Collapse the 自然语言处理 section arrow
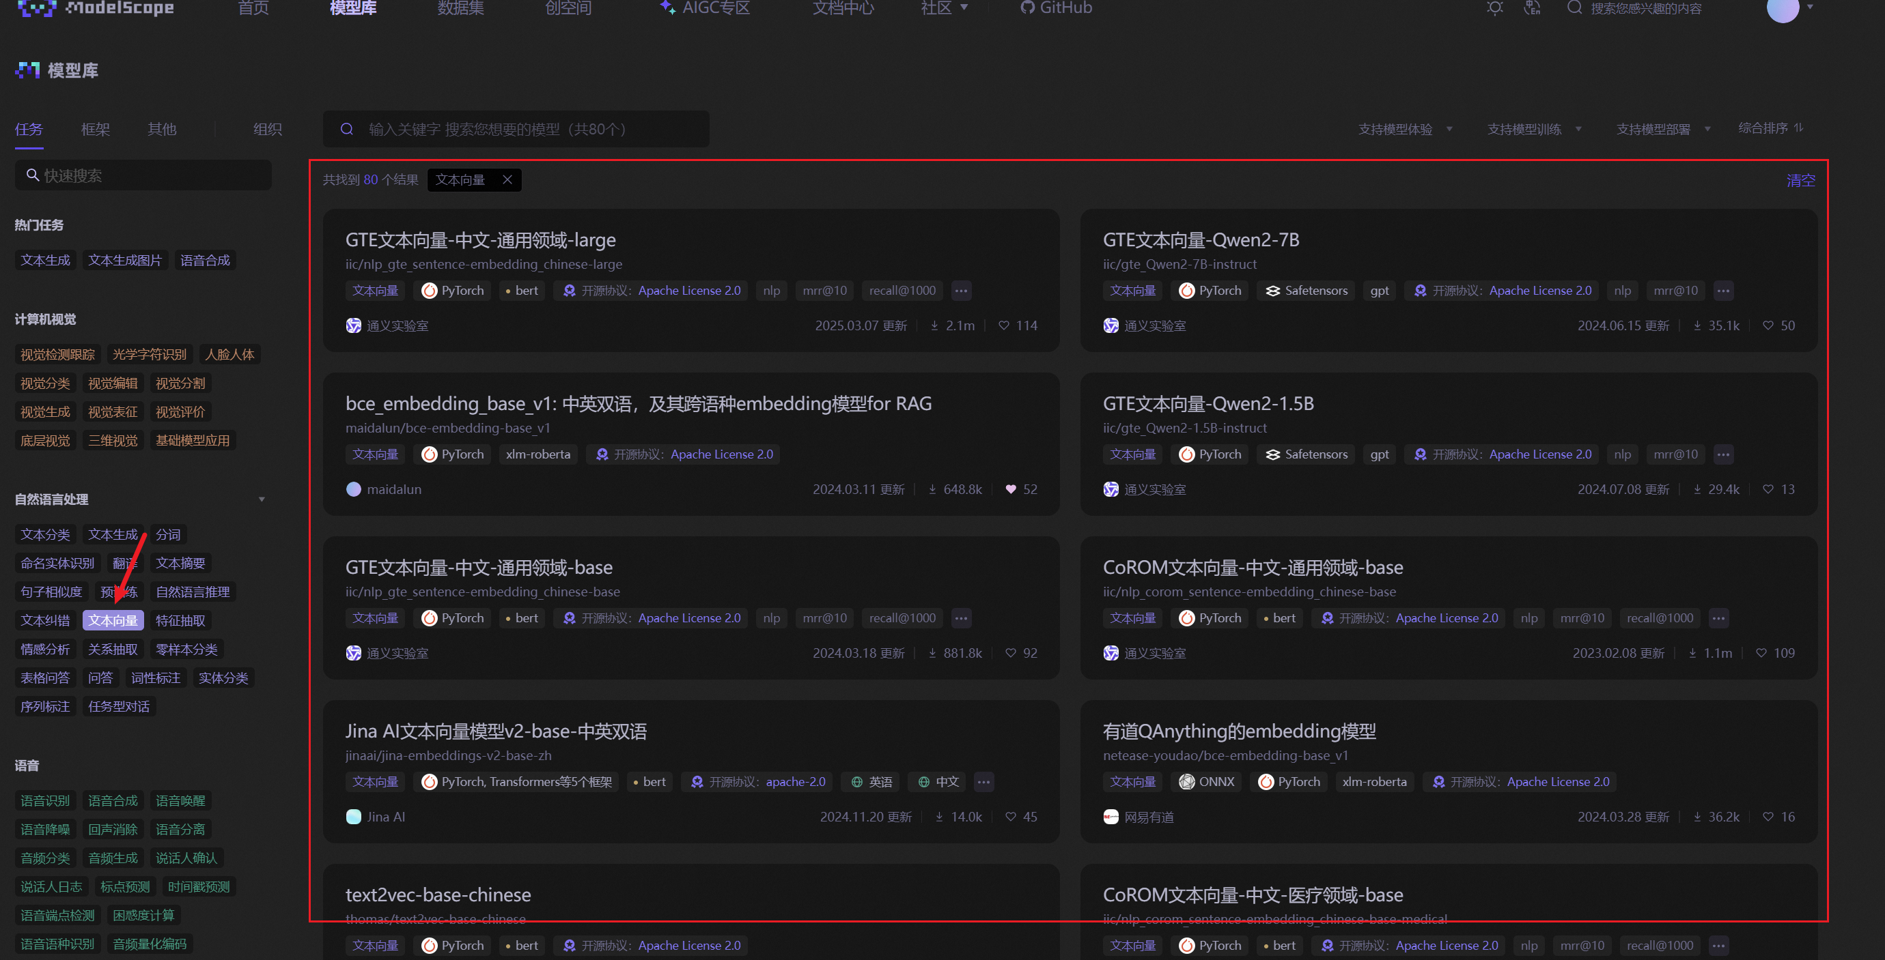The image size is (1885, 960). click(x=262, y=499)
